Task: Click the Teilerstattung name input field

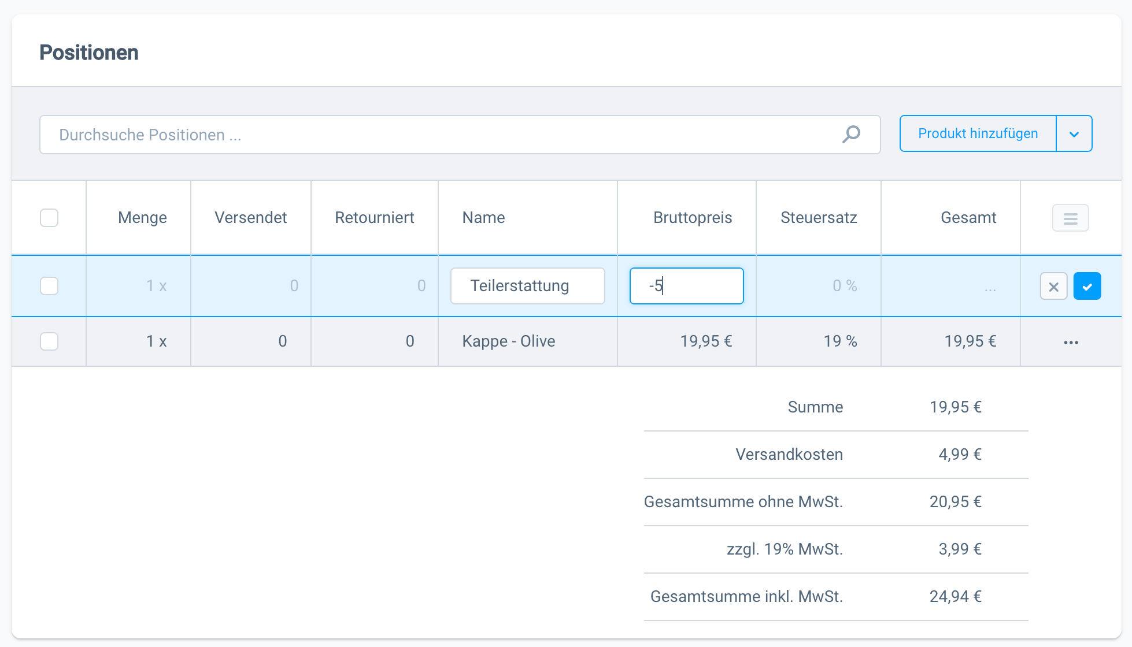Action: coord(527,286)
